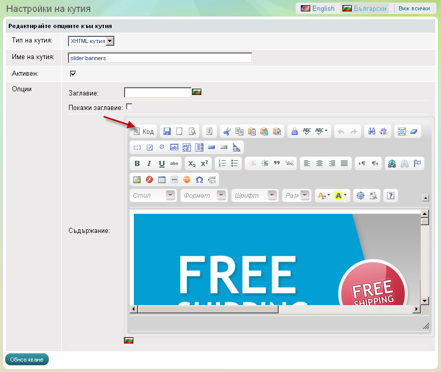Toggle Bold formatting
Screen dimensions: 441x372
(x=137, y=163)
